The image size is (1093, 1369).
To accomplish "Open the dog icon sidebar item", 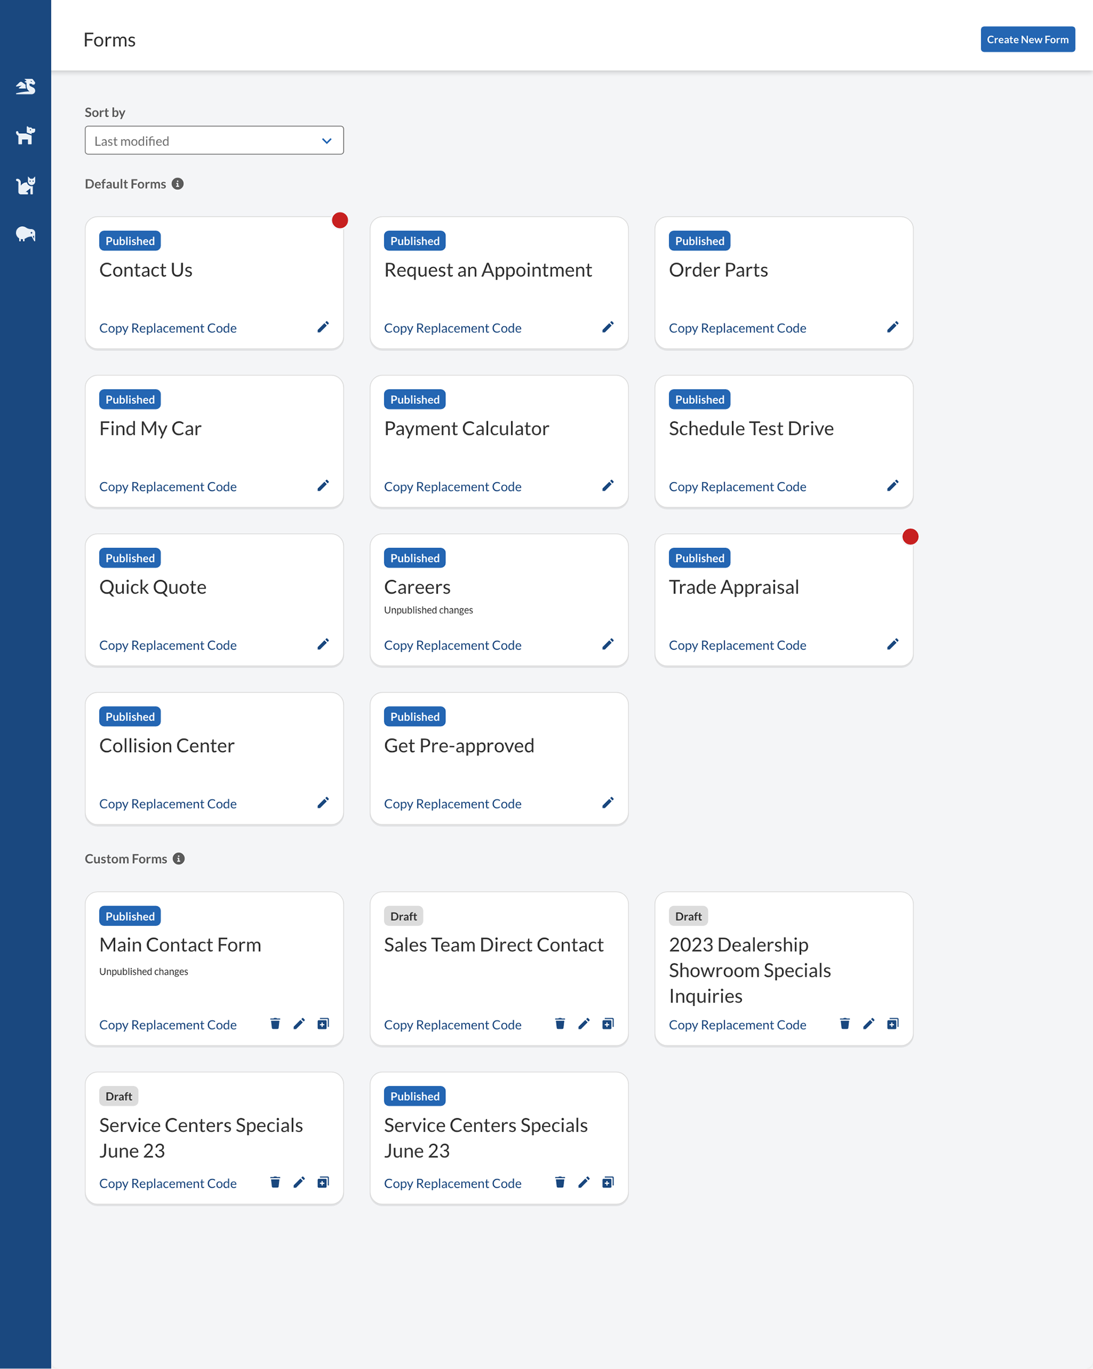I will (x=26, y=135).
